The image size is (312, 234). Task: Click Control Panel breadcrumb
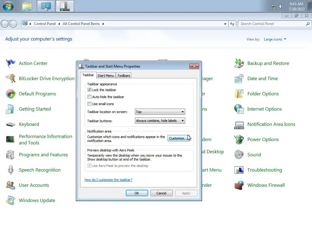(x=45, y=24)
